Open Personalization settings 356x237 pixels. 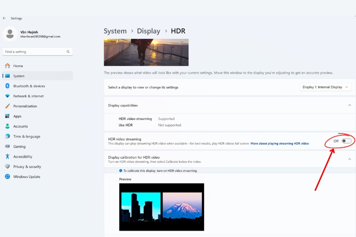click(37, 106)
